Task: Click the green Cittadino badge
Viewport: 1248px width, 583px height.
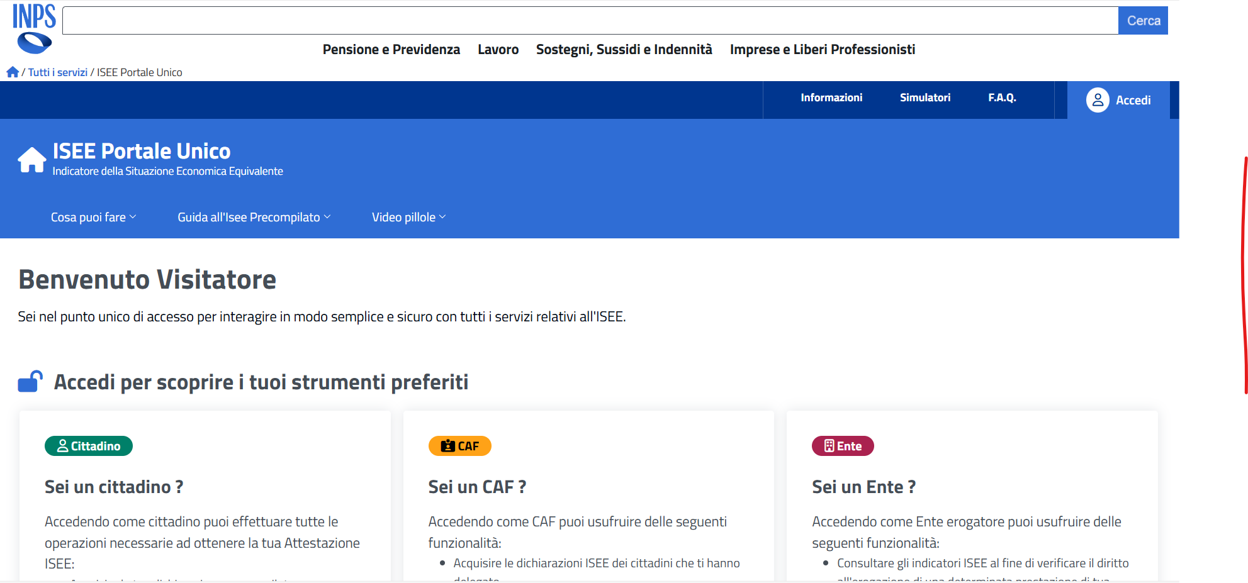Action: tap(89, 446)
